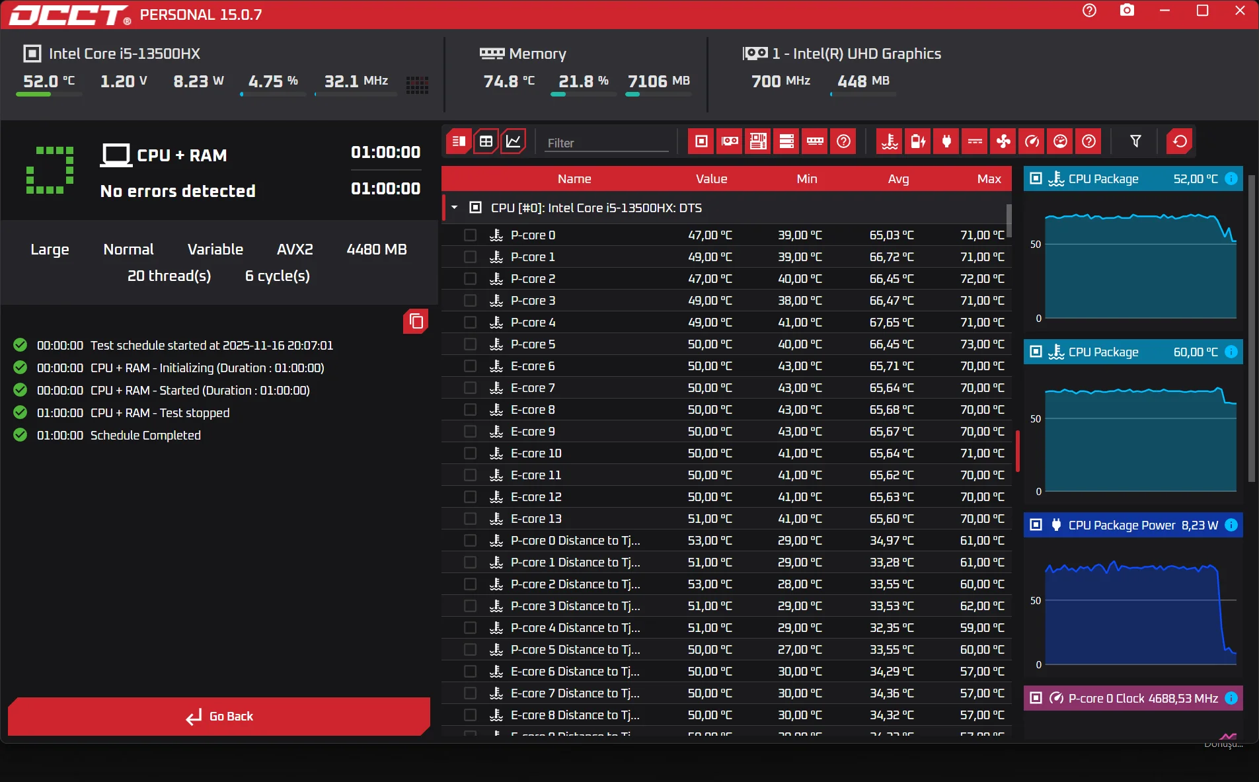This screenshot has width=1259, height=782.
Task: Filter sensors by the dashed-line current icon
Action: 975,141
